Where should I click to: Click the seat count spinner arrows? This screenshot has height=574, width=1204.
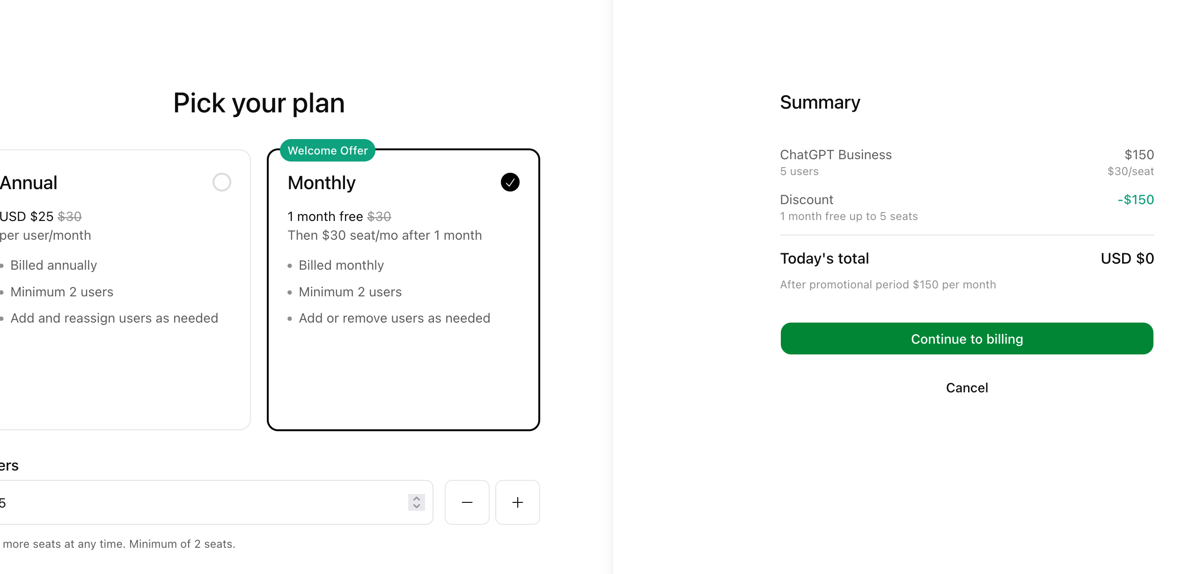coord(416,502)
